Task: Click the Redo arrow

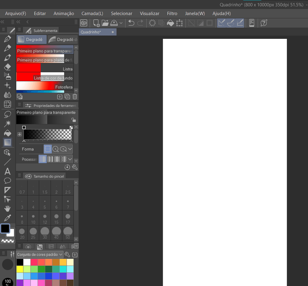Action: 140,23
